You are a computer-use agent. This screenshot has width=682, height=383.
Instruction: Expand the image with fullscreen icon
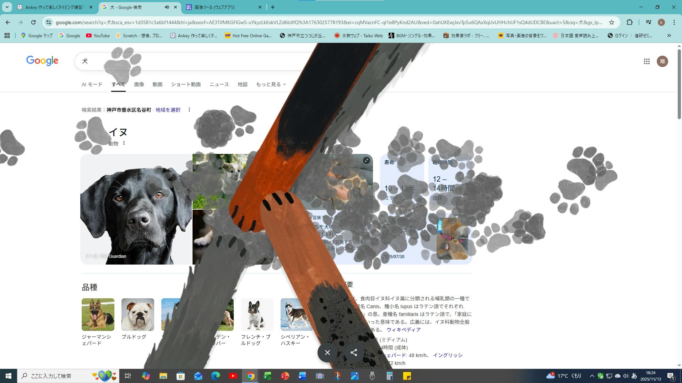(x=366, y=161)
